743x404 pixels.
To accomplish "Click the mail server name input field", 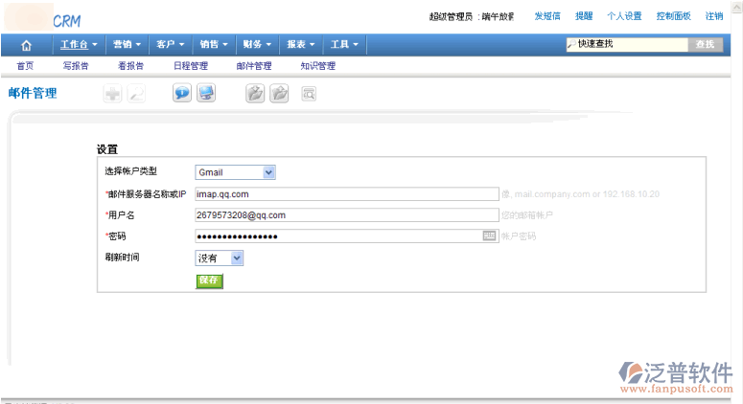I will click(x=346, y=194).
